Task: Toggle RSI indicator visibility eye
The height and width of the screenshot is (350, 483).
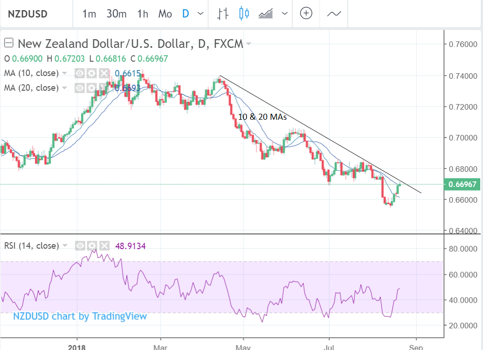Action: [80, 246]
